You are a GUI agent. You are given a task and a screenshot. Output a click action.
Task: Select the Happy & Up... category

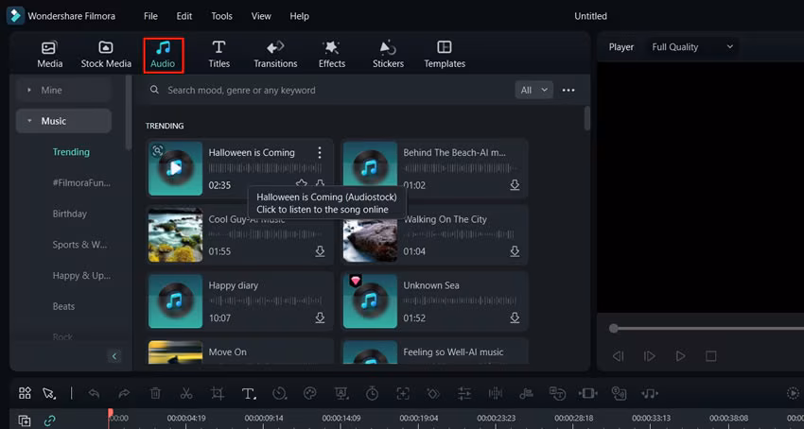click(x=81, y=275)
